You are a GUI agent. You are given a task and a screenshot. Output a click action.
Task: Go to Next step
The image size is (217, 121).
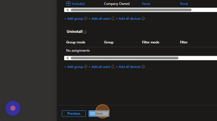pos(99,114)
